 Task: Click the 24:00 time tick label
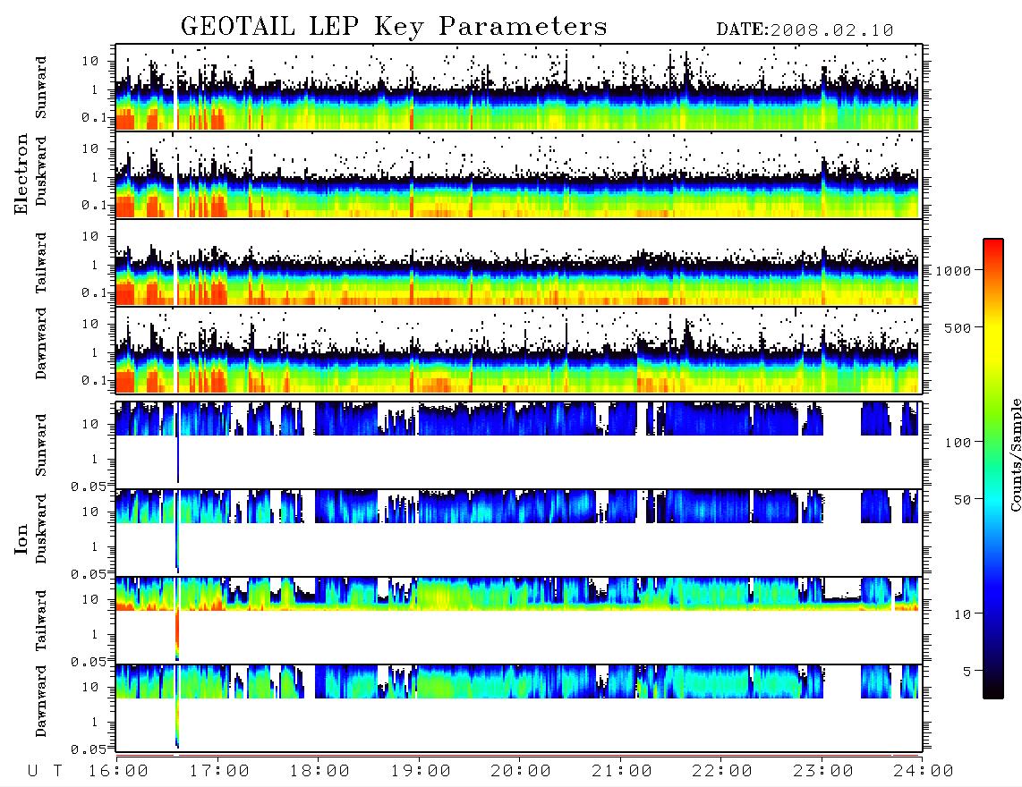pos(924,771)
